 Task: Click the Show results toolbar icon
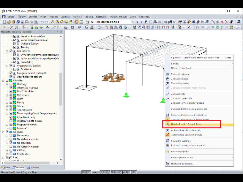click(155, 22)
